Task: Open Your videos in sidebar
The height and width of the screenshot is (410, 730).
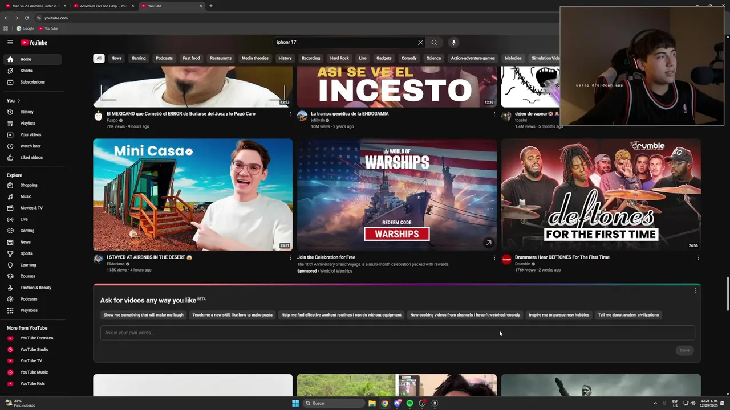Action: pyautogui.click(x=32, y=135)
